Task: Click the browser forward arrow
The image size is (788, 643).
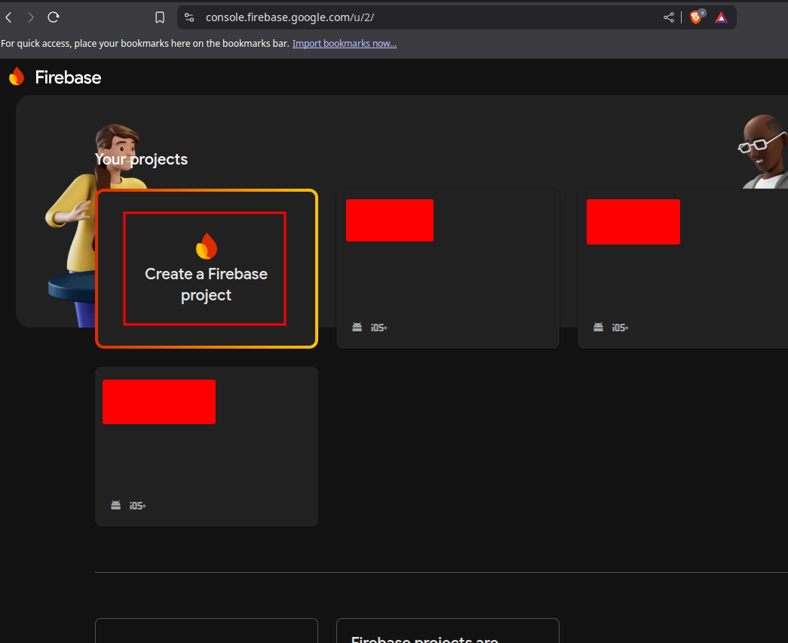Action: (31, 17)
